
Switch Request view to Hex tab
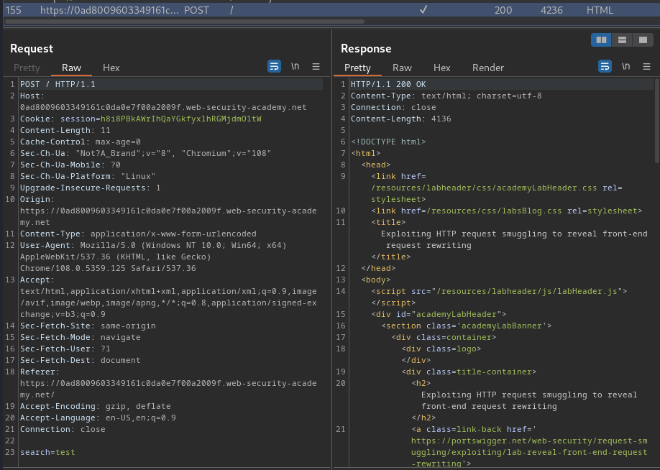tap(111, 68)
